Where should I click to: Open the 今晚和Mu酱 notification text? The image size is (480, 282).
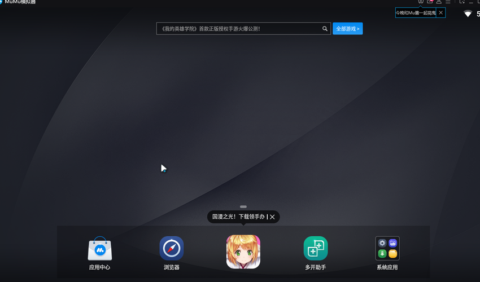[x=416, y=12]
